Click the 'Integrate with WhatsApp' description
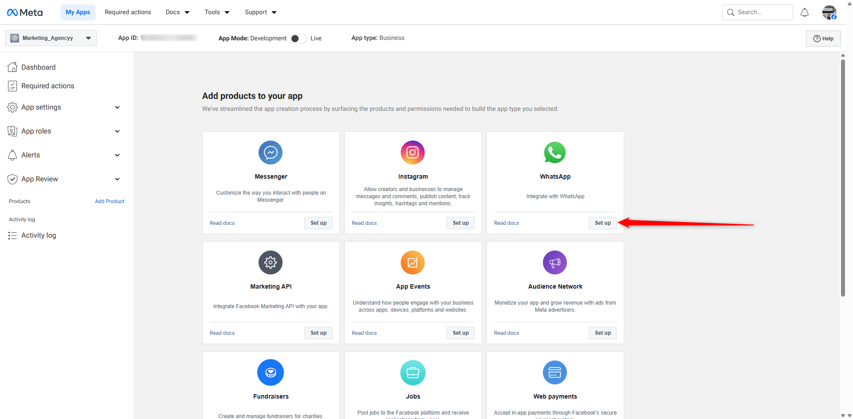 555,196
